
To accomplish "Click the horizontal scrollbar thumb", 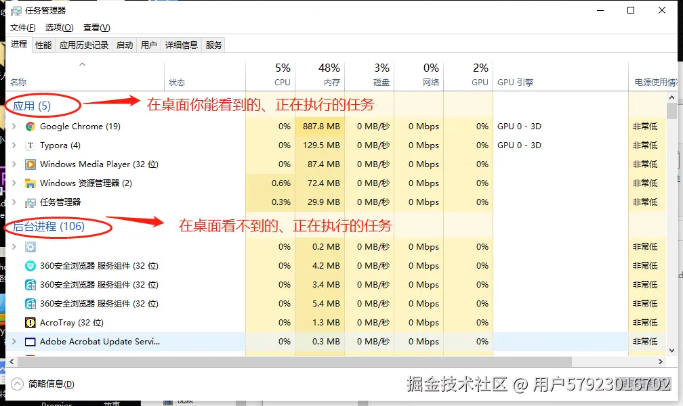I will pos(294,361).
